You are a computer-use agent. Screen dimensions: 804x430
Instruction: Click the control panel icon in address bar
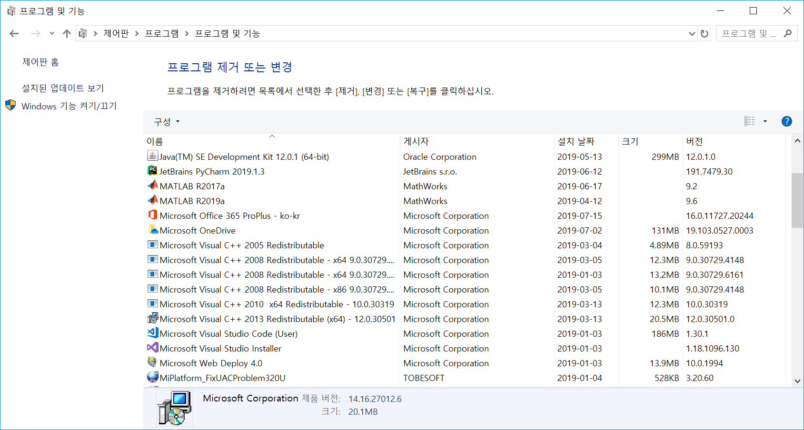coord(83,33)
